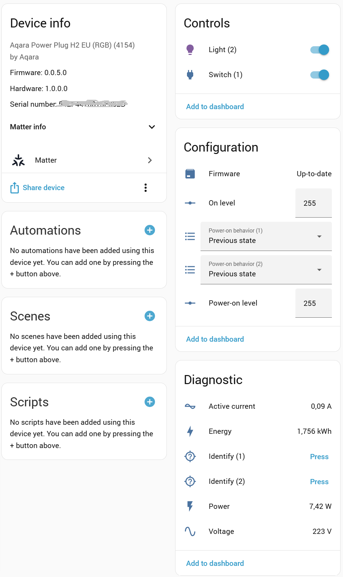The width and height of the screenshot is (343, 577).
Task: Click the Voltage sine wave icon
Action: click(x=190, y=531)
